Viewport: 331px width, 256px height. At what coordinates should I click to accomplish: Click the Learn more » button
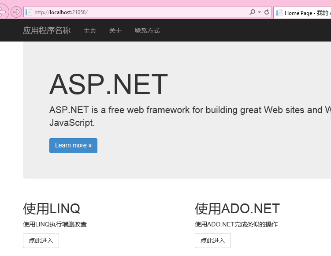point(73,146)
